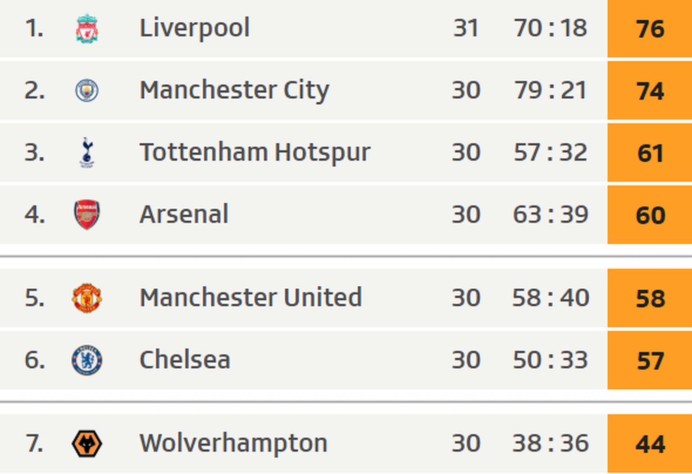Go to Manchester United team name
Viewport: 692px width, 474px height.
[x=250, y=298]
